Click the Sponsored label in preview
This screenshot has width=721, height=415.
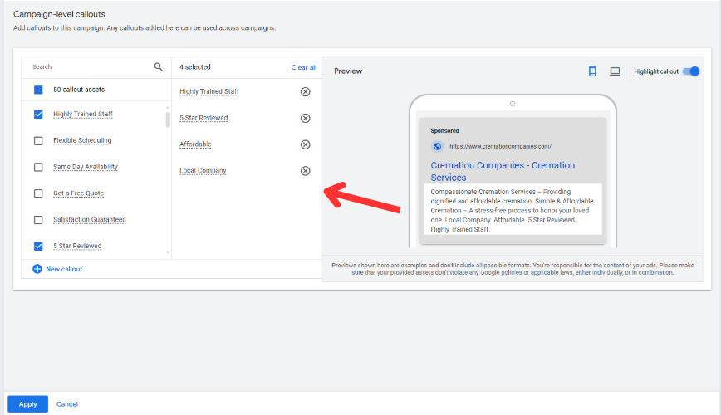(x=444, y=130)
